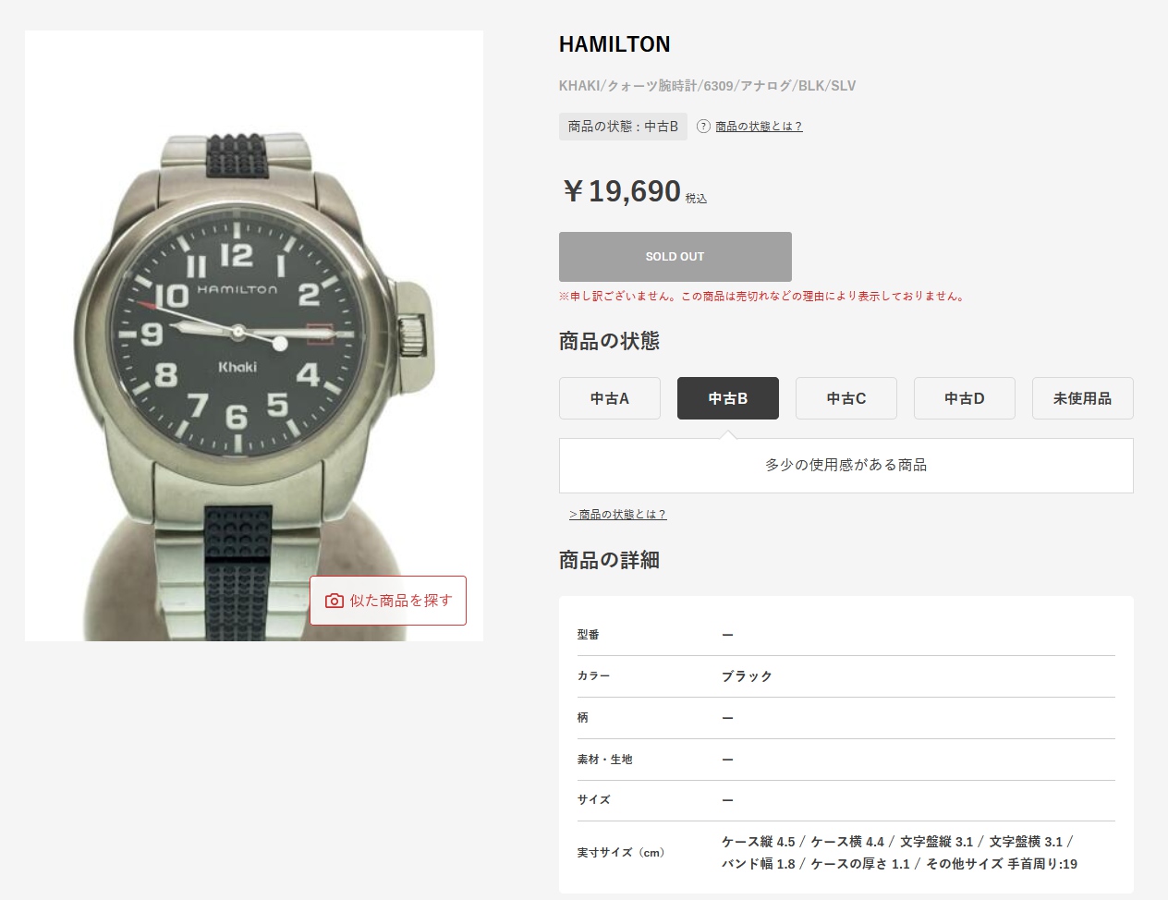Viewport: 1168px width, 900px height.
Task: Choose the 中古D condition tab
Action: [x=965, y=398]
